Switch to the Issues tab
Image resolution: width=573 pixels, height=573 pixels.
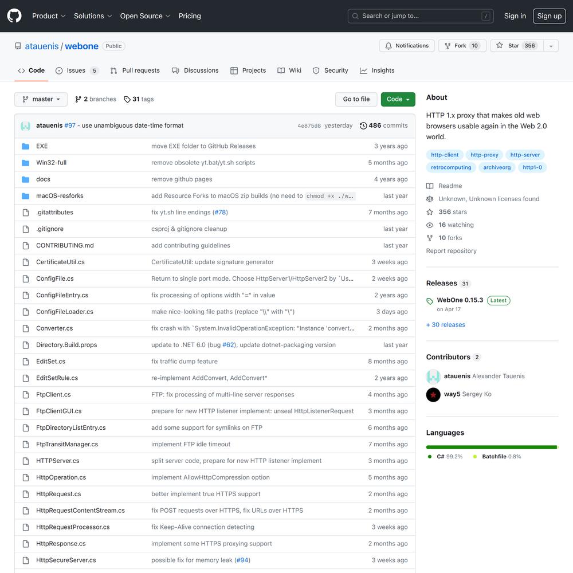coord(77,70)
